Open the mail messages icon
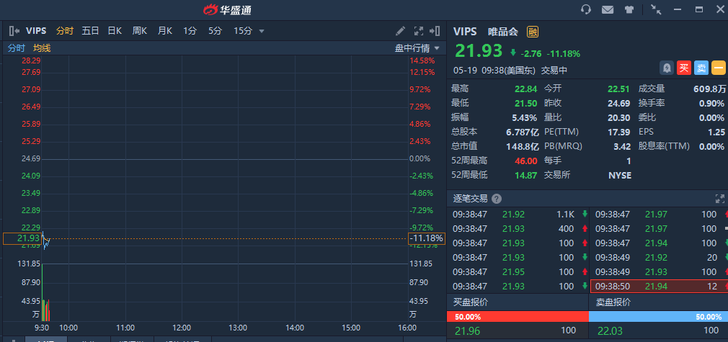 click(608, 9)
